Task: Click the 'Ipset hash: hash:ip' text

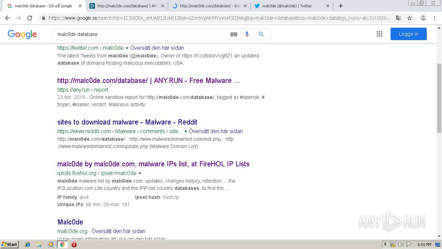Action: pyautogui.click(x=157, y=197)
